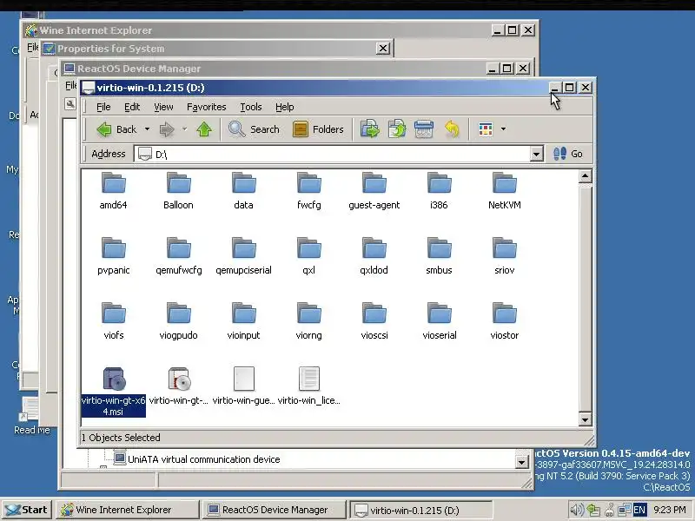Select the virtio-win-gue... file
This screenshot has width=695, height=521.
point(243,386)
